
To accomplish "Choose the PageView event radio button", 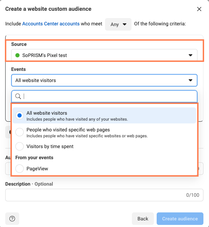I will 20,169.
